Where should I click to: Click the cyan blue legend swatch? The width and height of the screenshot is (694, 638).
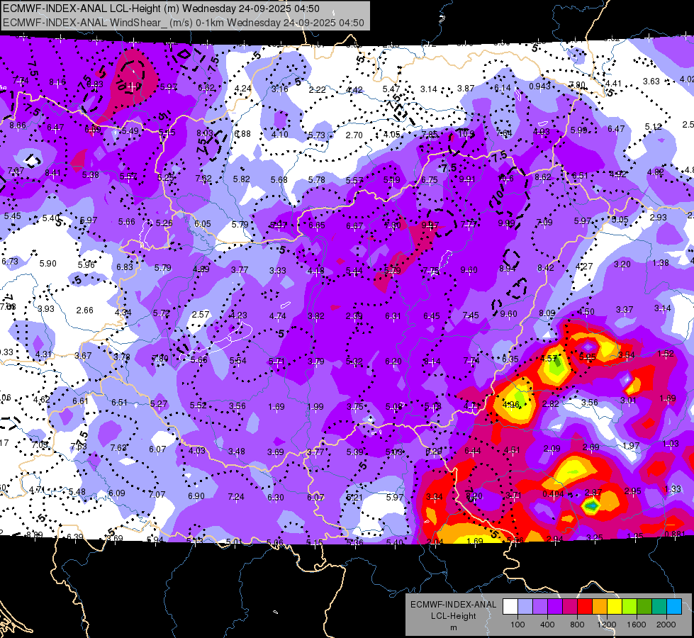(x=674, y=607)
